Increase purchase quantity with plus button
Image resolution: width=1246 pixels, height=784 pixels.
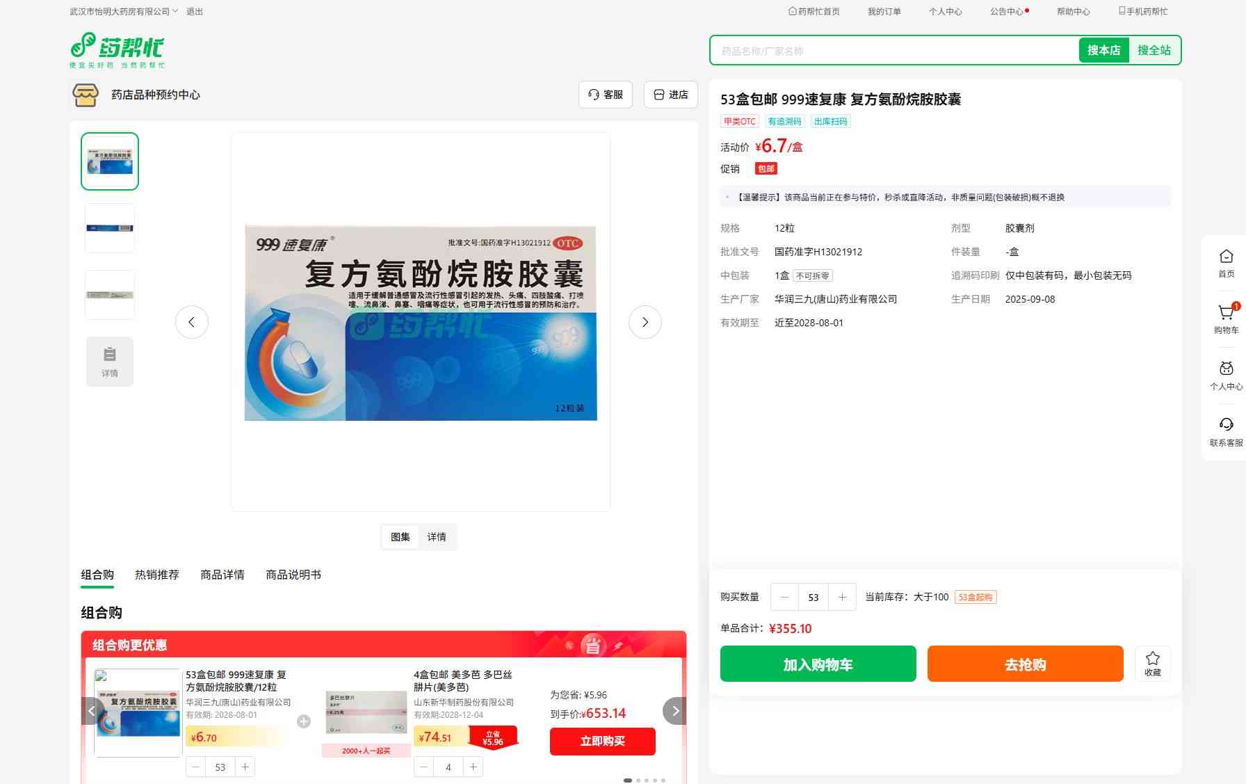pyautogui.click(x=842, y=597)
